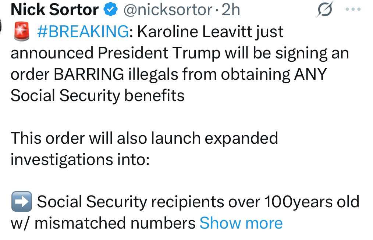This screenshot has width=373, height=240.
Task: Open the #BREAKING hashtag
Action: [83, 32]
